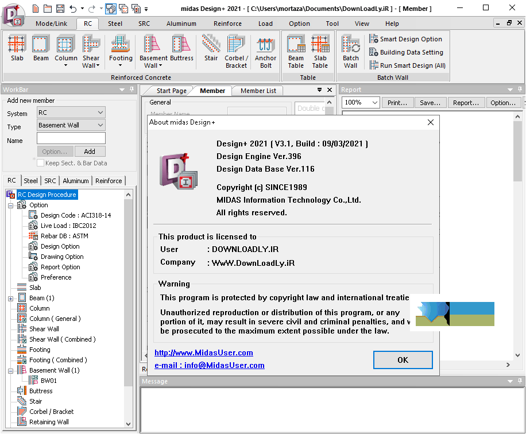Click the Open file icon in title bar
Viewport: 526px width, 434px height.
(x=48, y=9)
